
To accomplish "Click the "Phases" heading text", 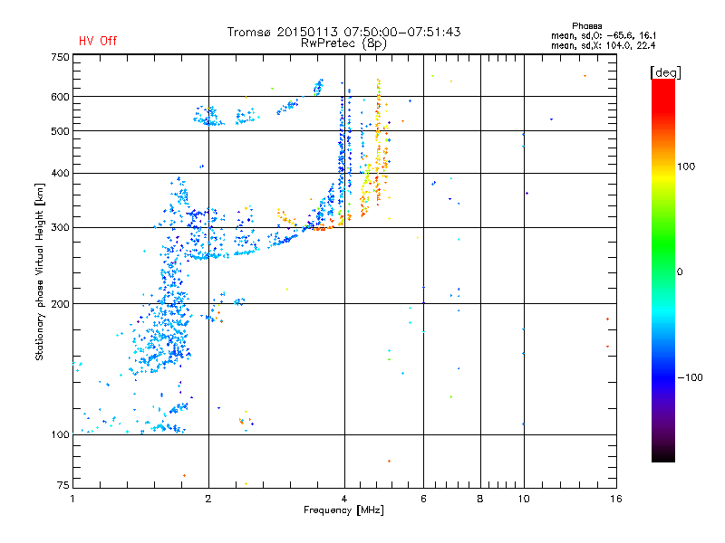I will pyautogui.click(x=586, y=26).
